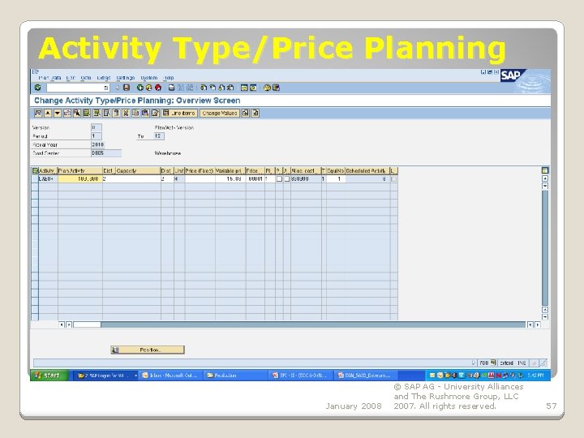Click the Paste clipboard icon

pyautogui.click(x=145, y=113)
